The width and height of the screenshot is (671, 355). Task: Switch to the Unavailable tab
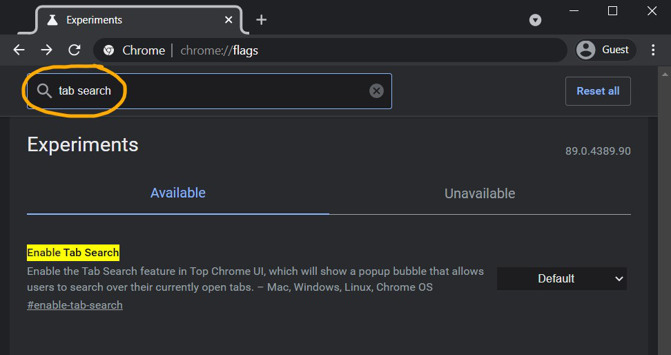[480, 193]
